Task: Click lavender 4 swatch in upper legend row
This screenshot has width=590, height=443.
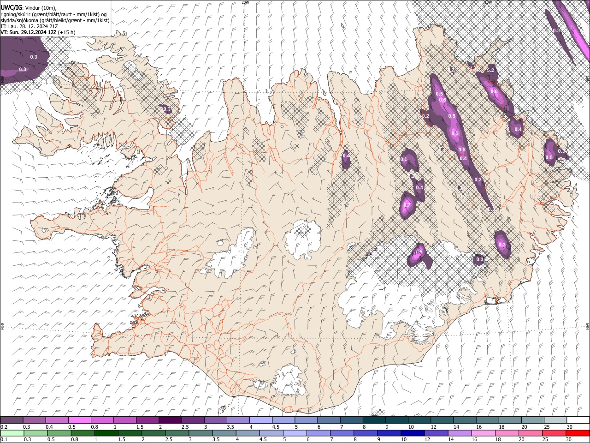Action: 260,420
